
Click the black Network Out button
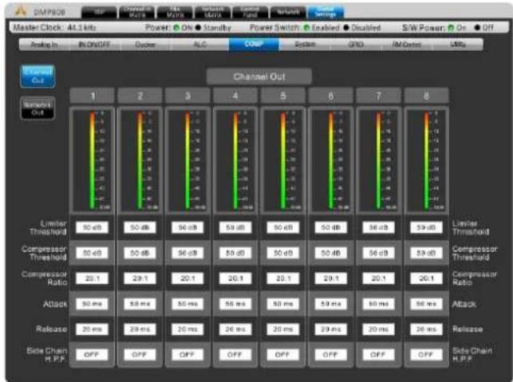coord(37,108)
